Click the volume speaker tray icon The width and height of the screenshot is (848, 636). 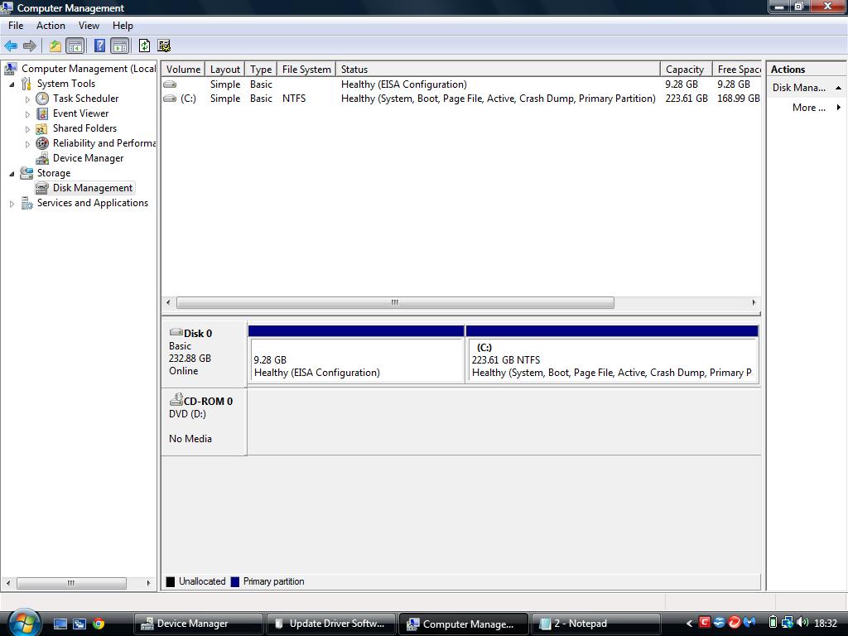pyautogui.click(x=802, y=623)
